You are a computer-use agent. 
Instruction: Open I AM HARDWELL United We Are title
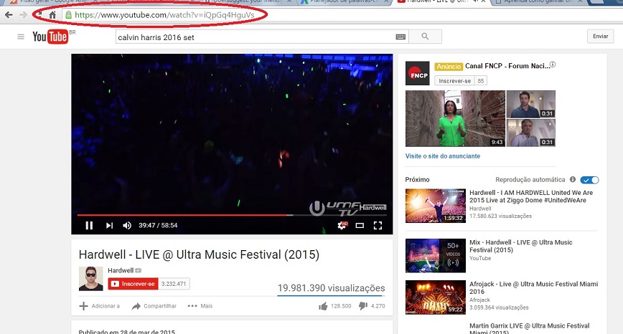click(x=531, y=196)
